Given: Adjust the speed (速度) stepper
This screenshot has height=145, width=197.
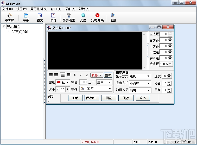Looking at the screenshot, I should [x=169, y=76].
